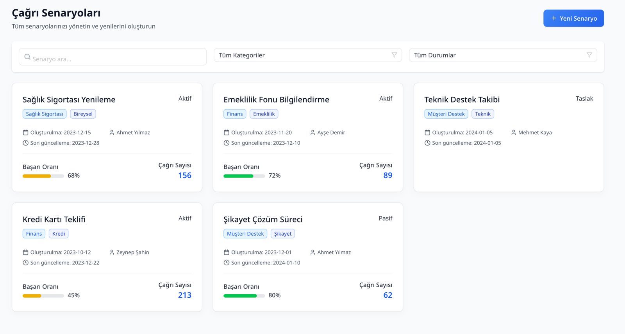The height and width of the screenshot is (334, 625).
Task: Click the 68% success rate progress bar
Action: pos(43,176)
